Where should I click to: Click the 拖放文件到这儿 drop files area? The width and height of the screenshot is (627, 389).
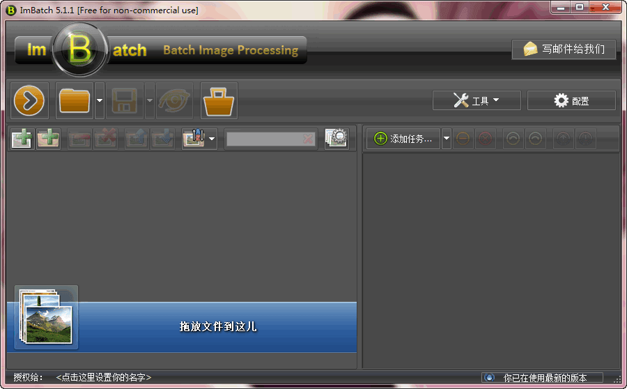click(x=218, y=326)
